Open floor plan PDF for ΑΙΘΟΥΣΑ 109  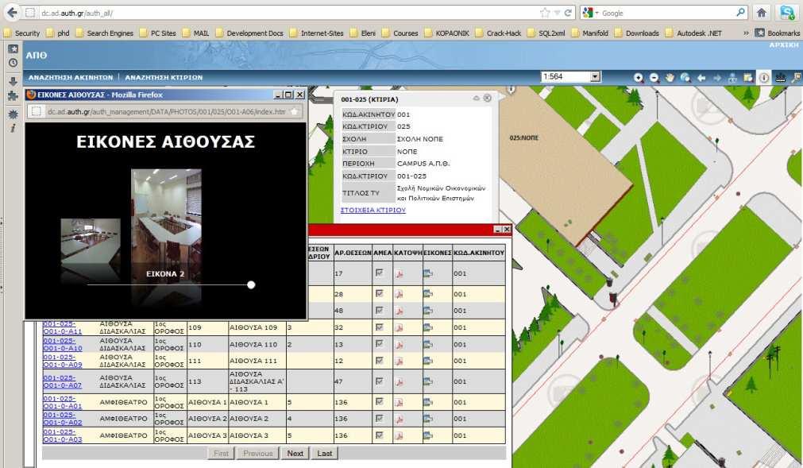point(399,327)
